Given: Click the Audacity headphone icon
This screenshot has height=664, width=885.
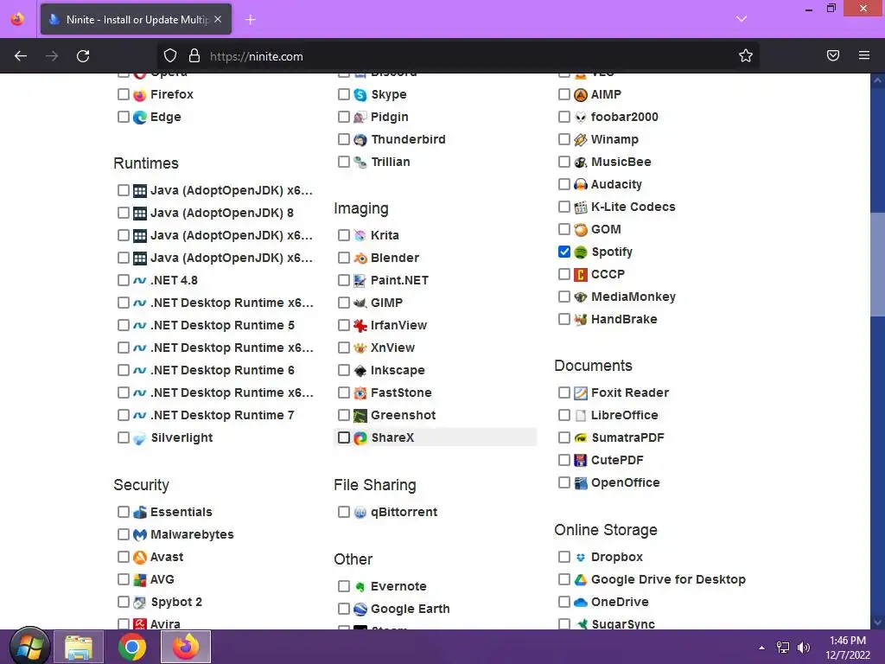Looking at the screenshot, I should click(x=580, y=185).
